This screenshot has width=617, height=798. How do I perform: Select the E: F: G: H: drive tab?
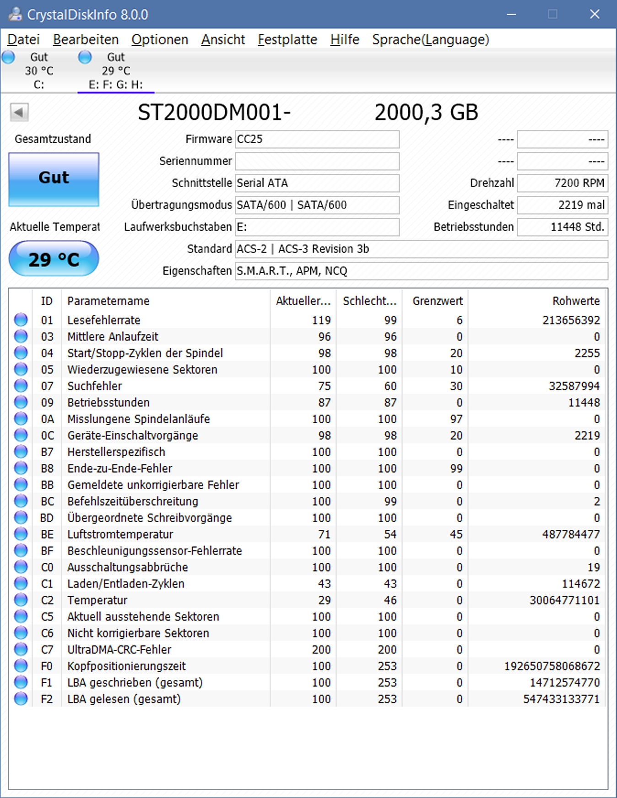coord(116,71)
